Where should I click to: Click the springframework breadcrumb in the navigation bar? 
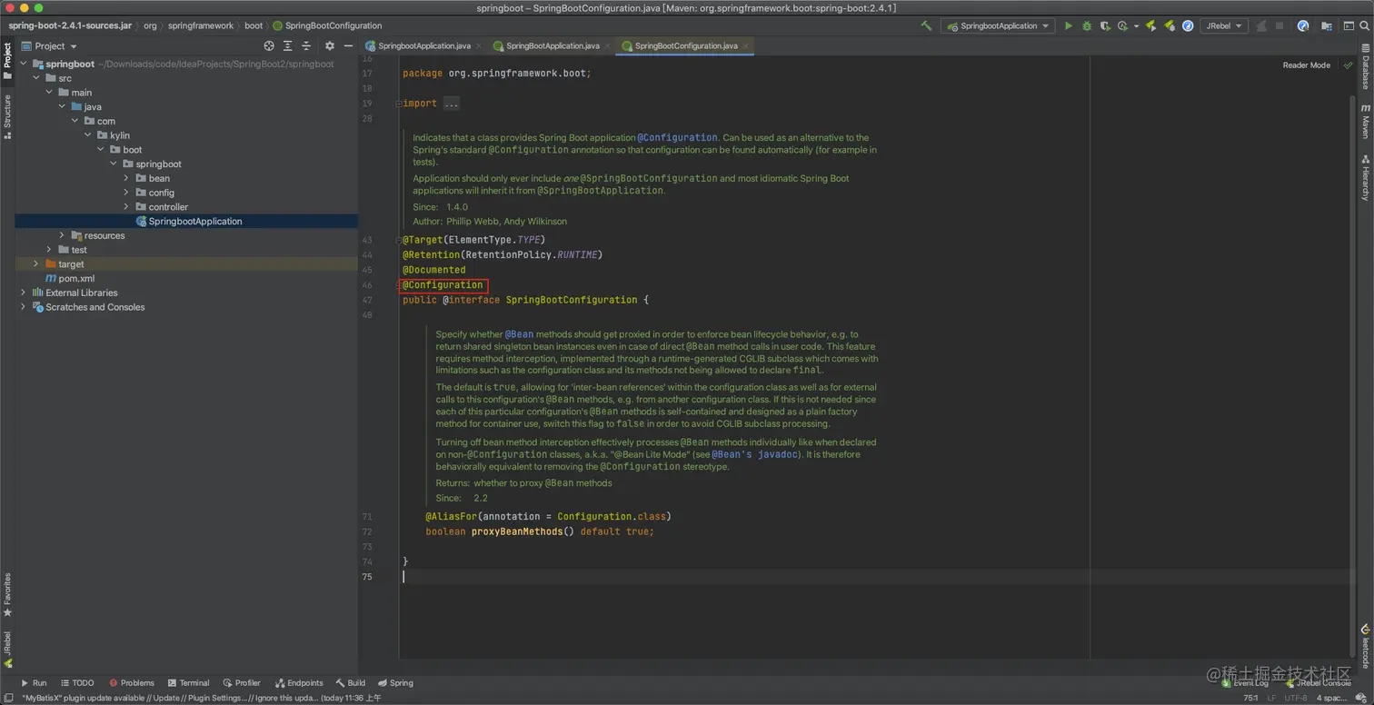(x=201, y=25)
